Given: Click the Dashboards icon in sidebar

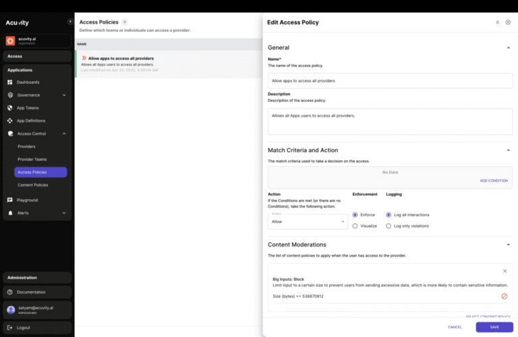Looking at the screenshot, I should [x=10, y=82].
